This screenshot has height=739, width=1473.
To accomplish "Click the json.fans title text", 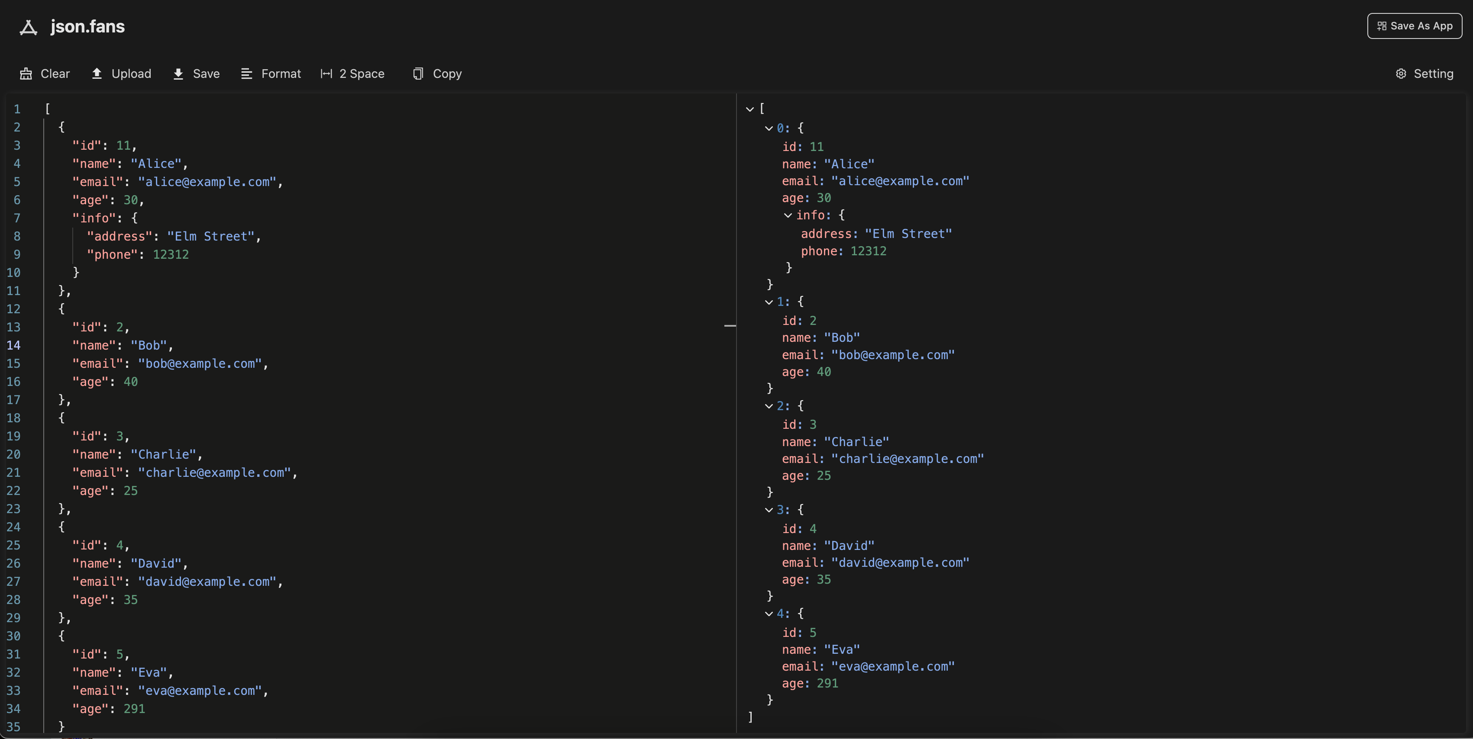I will (87, 26).
